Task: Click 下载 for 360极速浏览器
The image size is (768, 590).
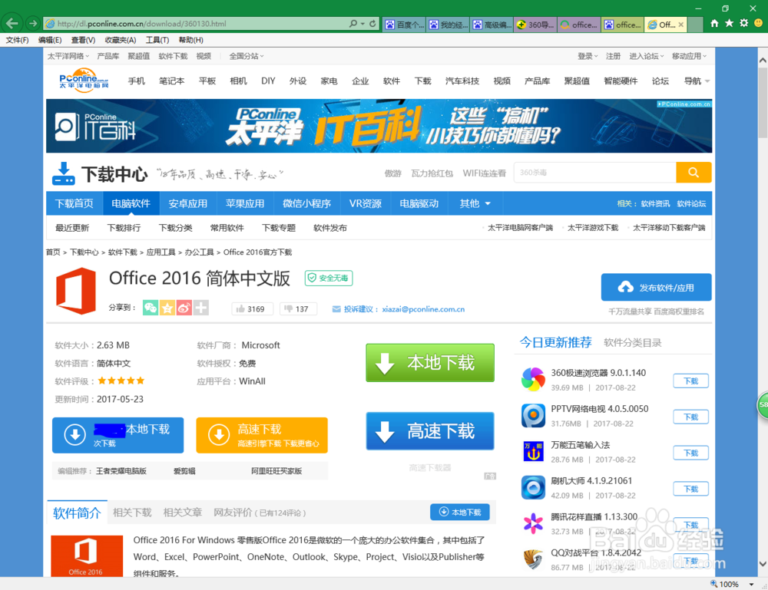Action: click(x=690, y=381)
